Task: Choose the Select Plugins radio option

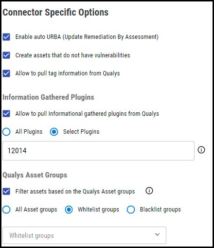Action: [54, 132]
